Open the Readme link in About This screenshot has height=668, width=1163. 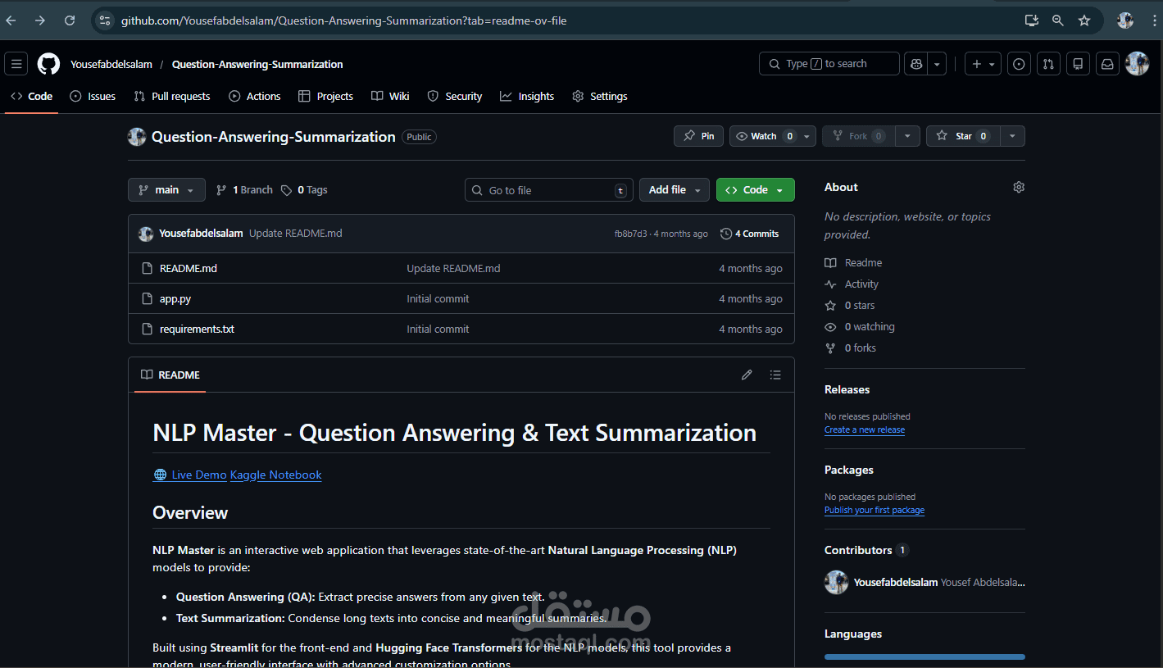pos(854,262)
